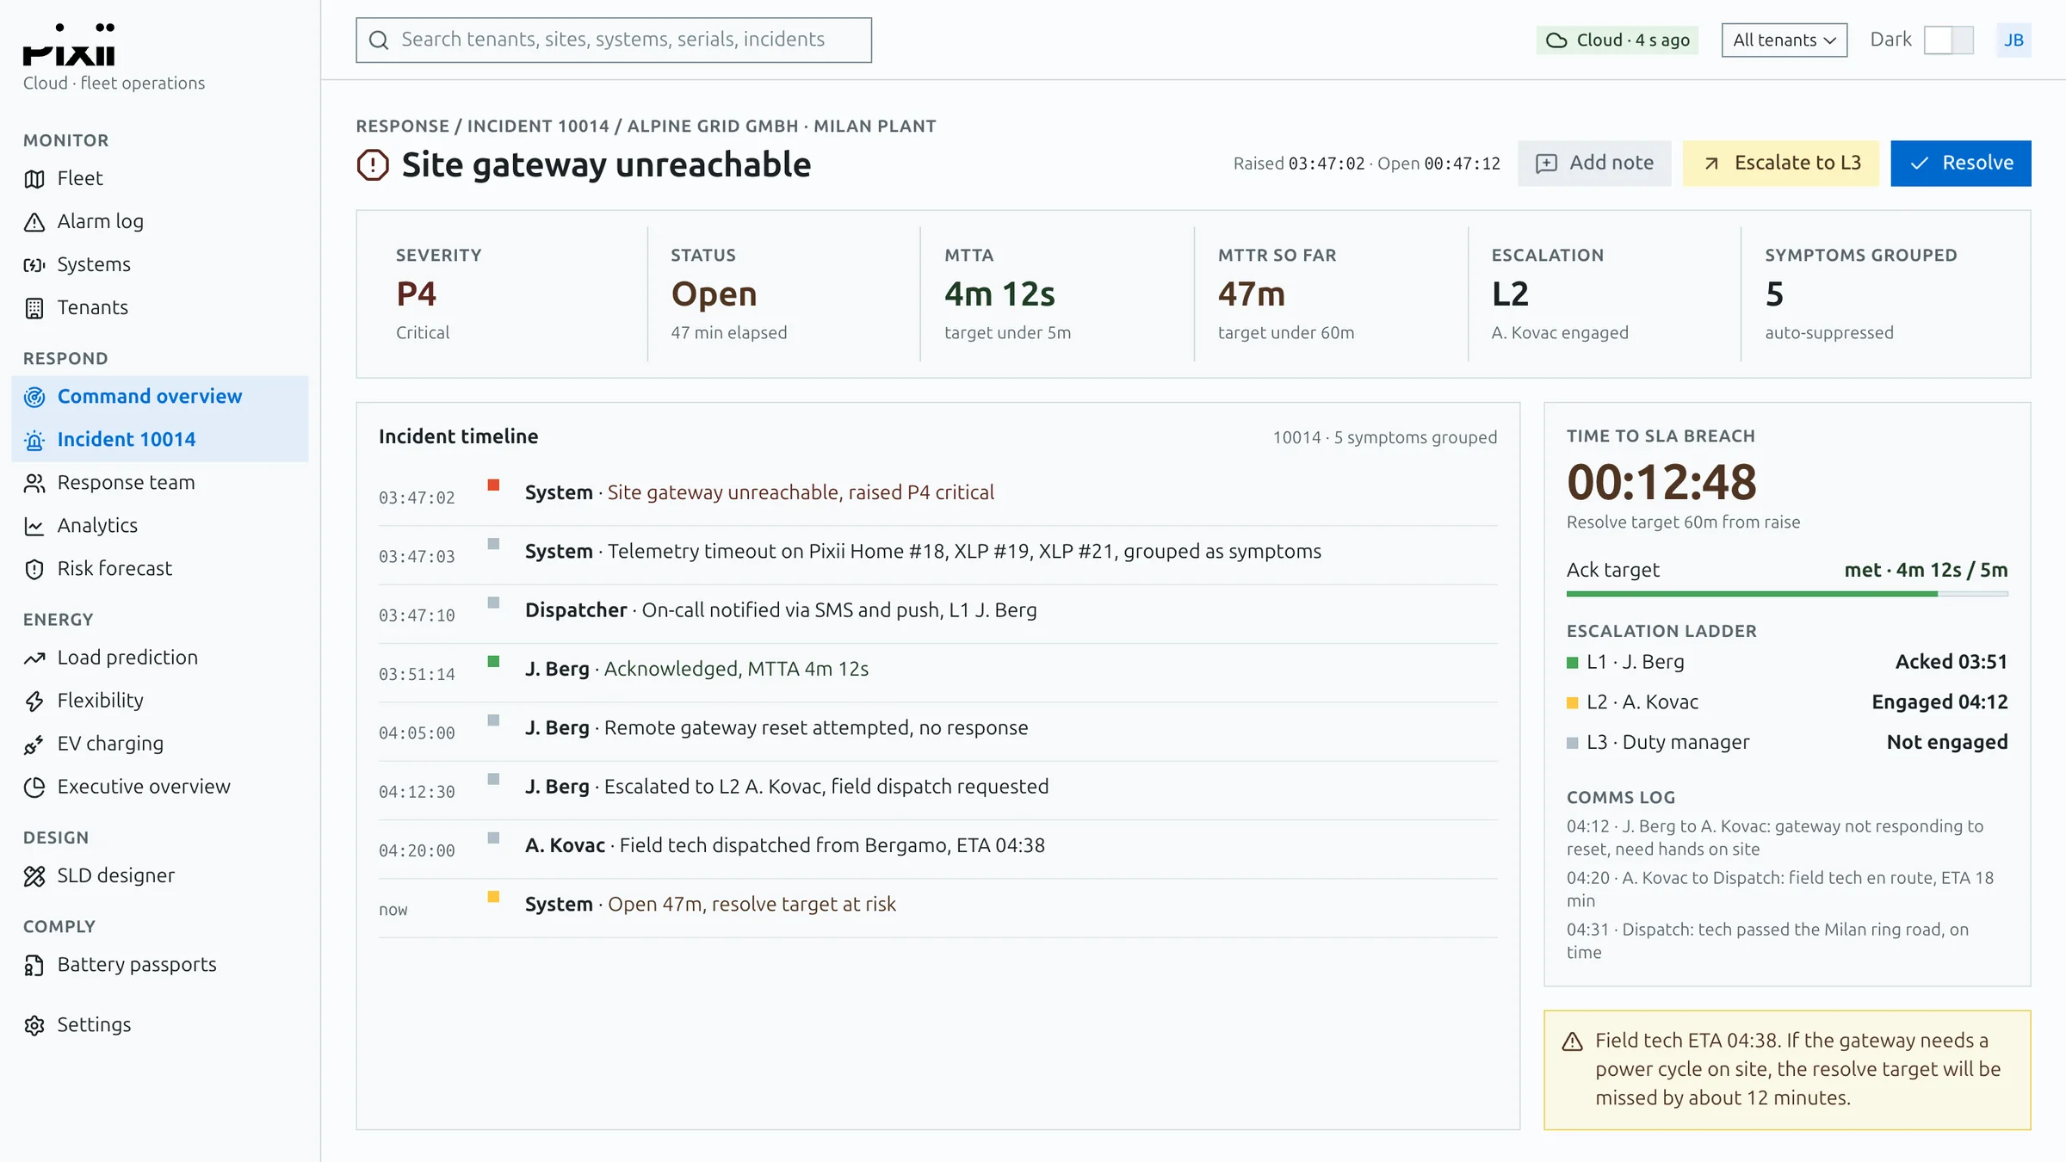Click the green marker at 03:51:14

(x=493, y=661)
